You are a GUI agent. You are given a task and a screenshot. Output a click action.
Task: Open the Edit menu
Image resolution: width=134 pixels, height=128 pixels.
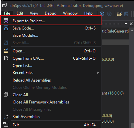[20, 13]
